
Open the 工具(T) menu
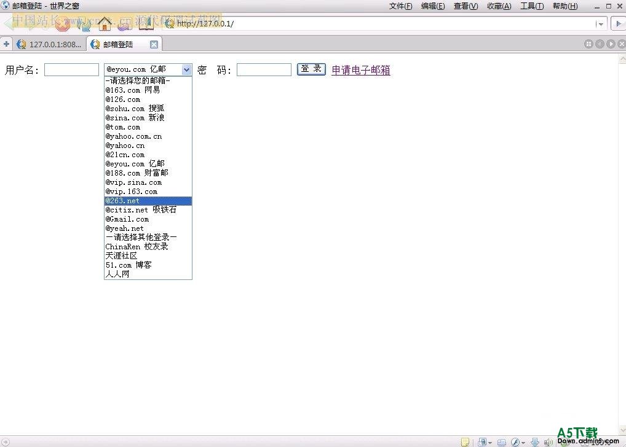pos(532,6)
